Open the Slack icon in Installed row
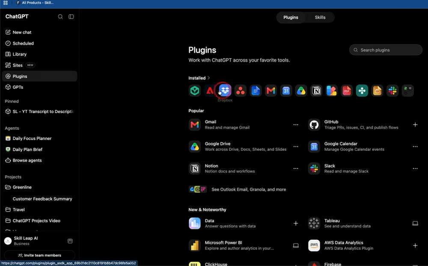428x266 pixels. pos(392,90)
